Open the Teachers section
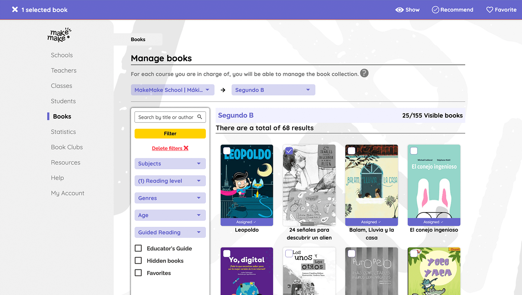522x295 pixels. point(64,70)
